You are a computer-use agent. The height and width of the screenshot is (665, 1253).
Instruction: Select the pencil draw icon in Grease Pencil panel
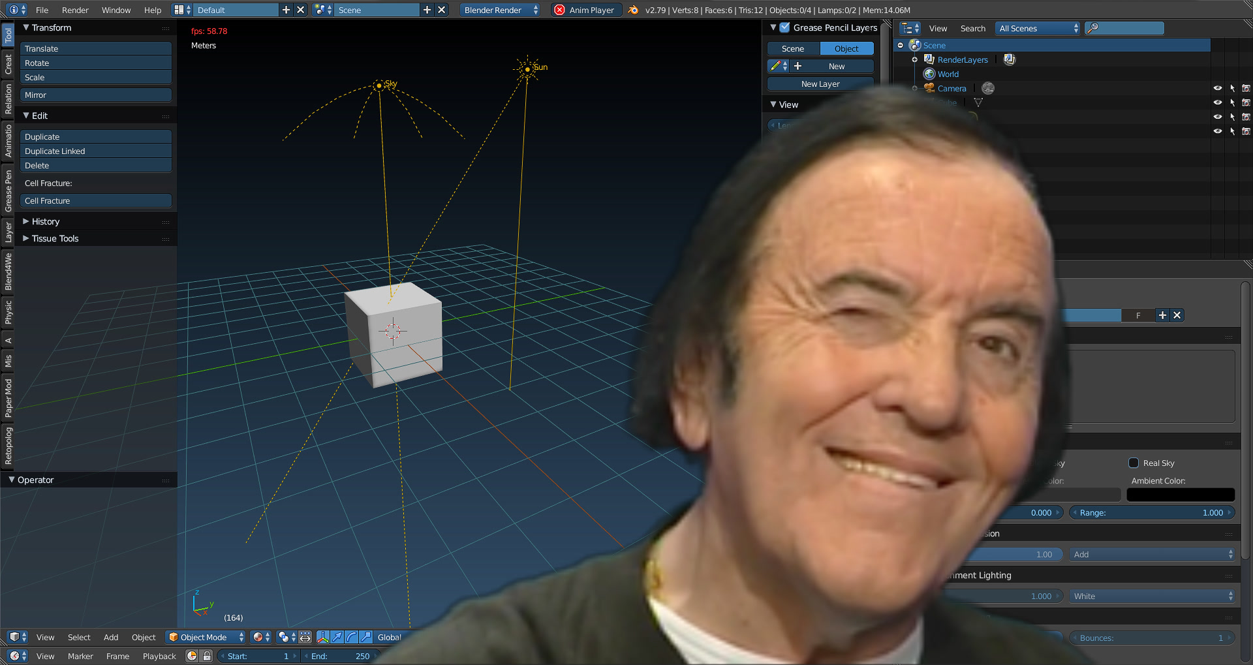(x=775, y=66)
